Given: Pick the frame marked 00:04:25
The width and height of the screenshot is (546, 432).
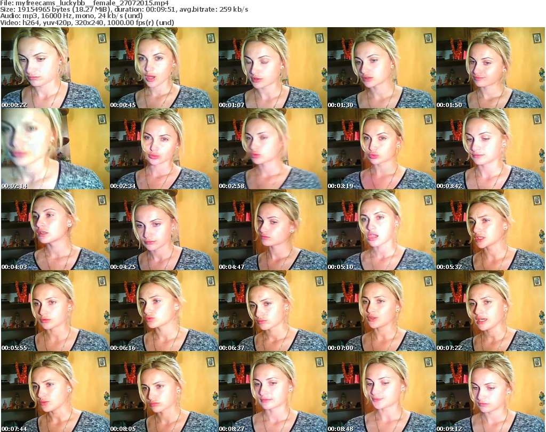Looking at the screenshot, I should point(164,230).
